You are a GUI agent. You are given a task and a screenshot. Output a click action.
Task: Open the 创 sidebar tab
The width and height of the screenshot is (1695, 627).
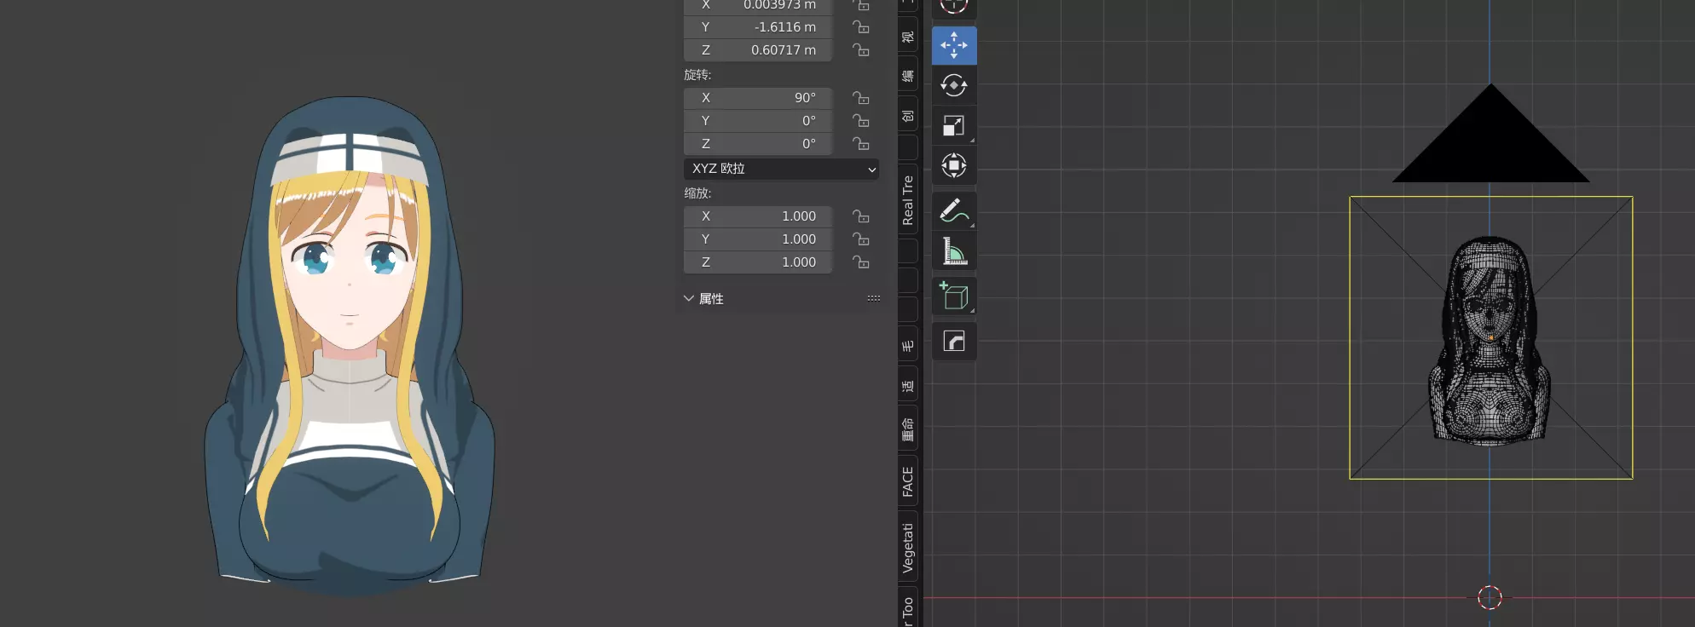[908, 116]
